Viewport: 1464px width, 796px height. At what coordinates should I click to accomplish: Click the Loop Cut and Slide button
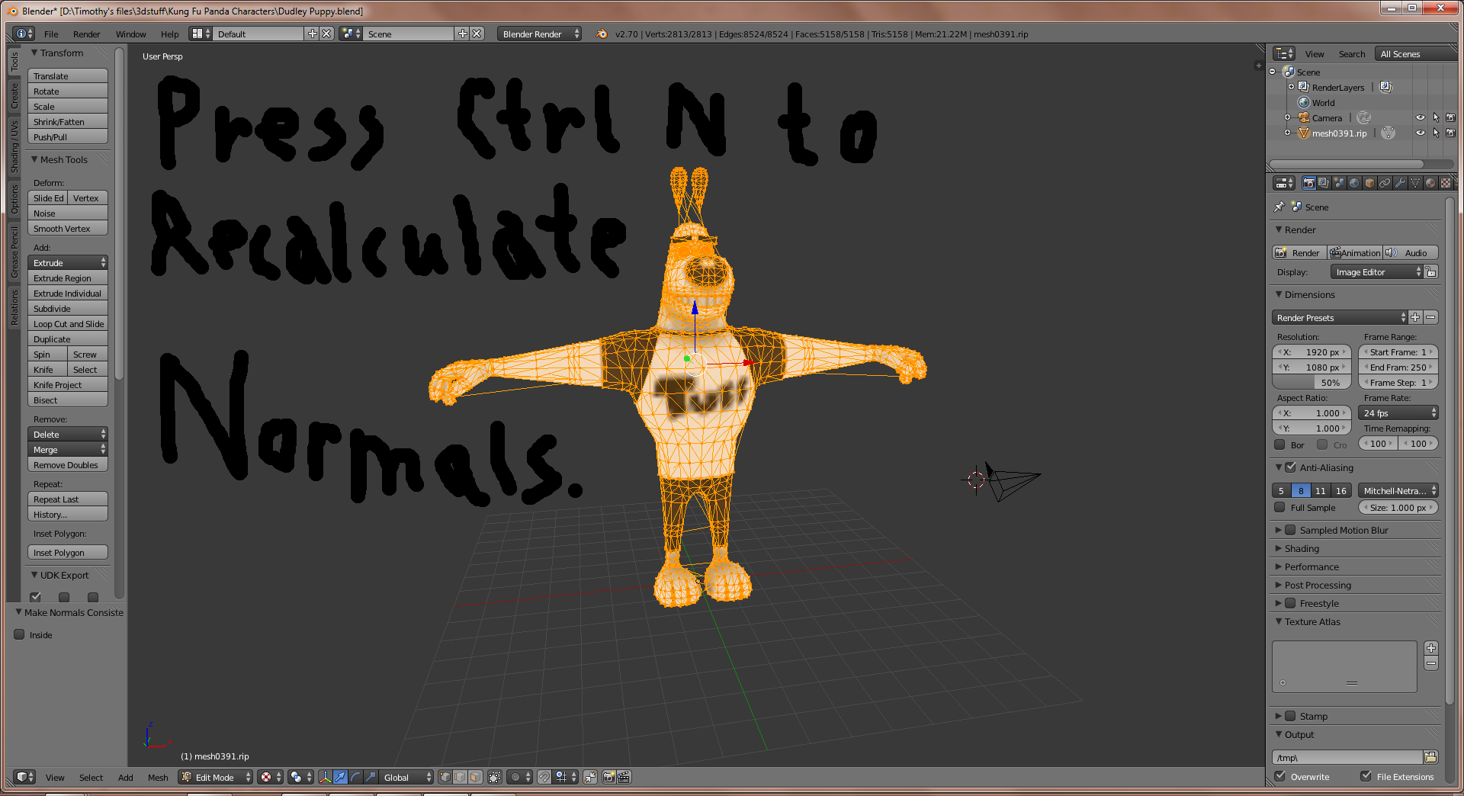tap(68, 323)
